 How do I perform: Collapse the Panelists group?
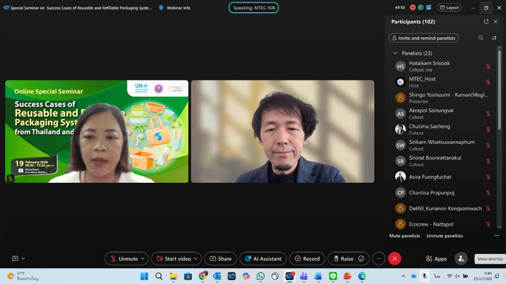coord(396,53)
